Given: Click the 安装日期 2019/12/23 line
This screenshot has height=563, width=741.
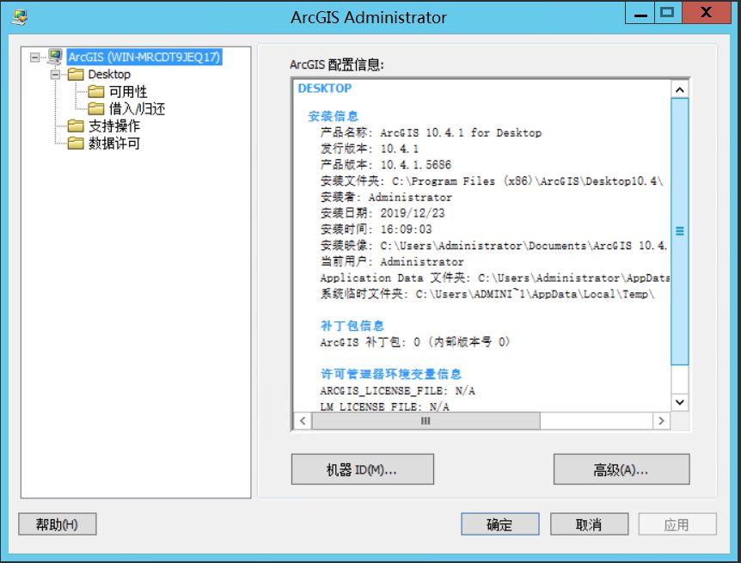Looking at the screenshot, I should click(383, 213).
